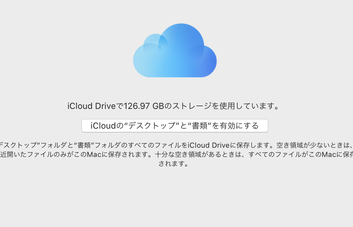353x227 pixels.
Task: Click the "iCloud Drive" words in headline
Action: tap(91, 106)
